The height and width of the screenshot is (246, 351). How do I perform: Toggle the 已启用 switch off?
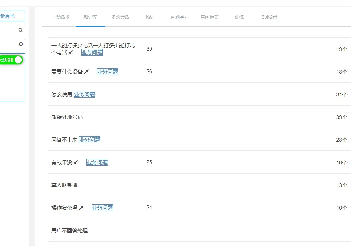coord(11,60)
